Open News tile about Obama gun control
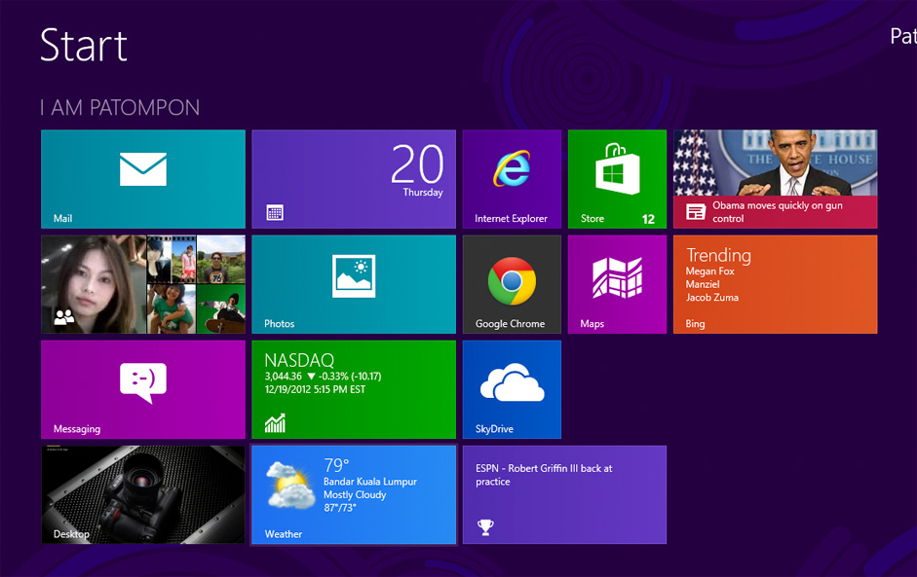917x577 pixels. pos(775,179)
